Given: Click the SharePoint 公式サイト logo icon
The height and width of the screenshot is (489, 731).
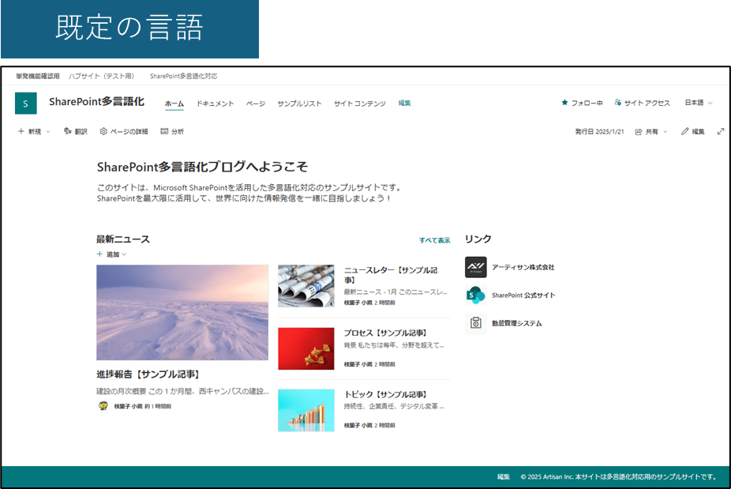Looking at the screenshot, I should pos(475,295).
